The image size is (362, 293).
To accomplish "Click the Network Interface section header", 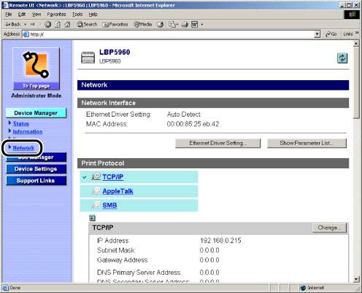I will pyautogui.click(x=213, y=103).
